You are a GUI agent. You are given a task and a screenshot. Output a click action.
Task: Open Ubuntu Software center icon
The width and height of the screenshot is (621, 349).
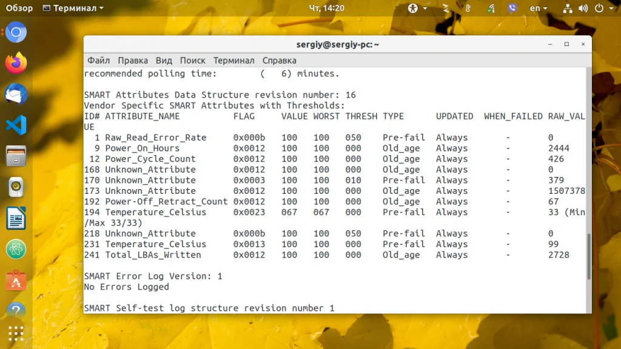16,280
